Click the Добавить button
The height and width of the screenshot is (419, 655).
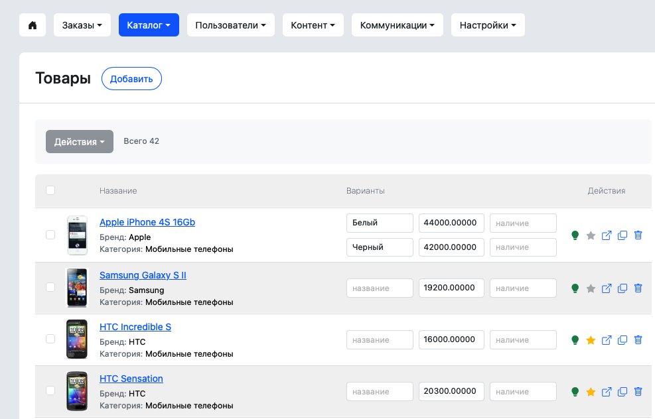[x=131, y=79]
